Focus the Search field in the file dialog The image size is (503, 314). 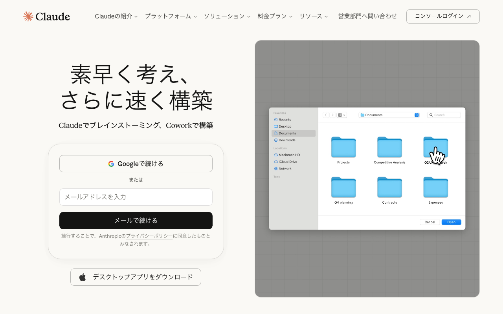[444, 115]
